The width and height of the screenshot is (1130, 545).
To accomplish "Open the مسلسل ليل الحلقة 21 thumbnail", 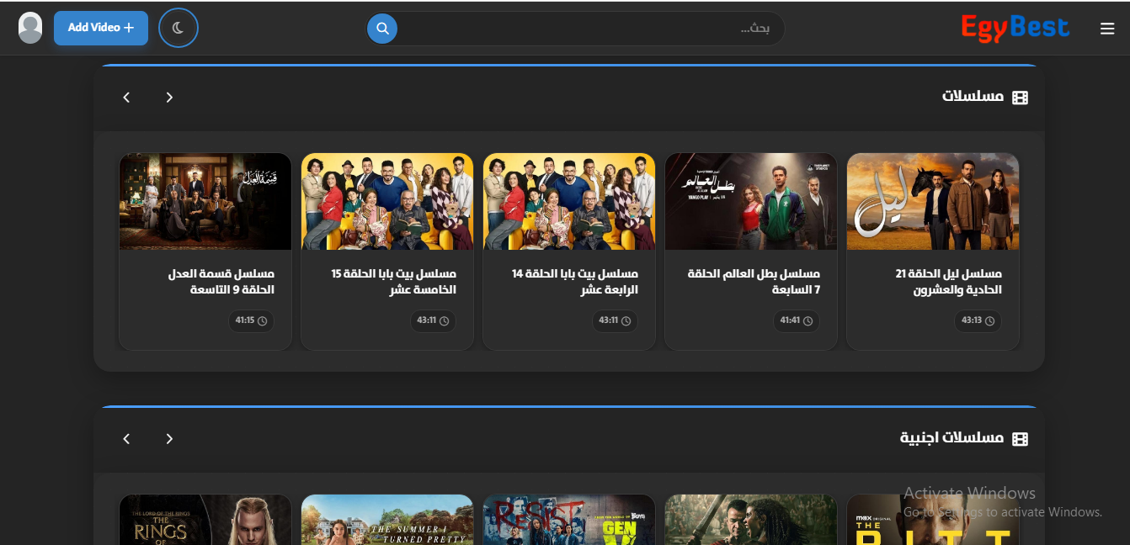I will [x=932, y=202].
